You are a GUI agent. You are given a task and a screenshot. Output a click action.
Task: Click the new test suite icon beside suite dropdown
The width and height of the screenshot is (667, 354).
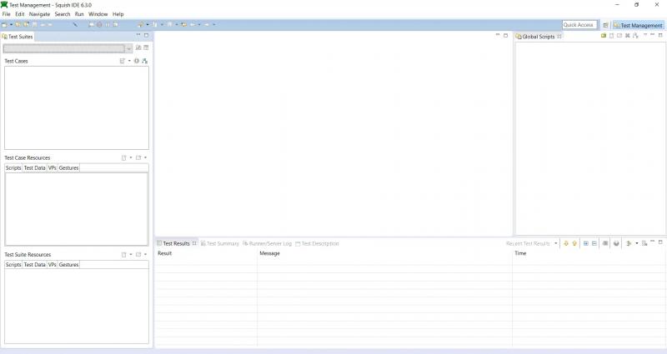tap(138, 48)
